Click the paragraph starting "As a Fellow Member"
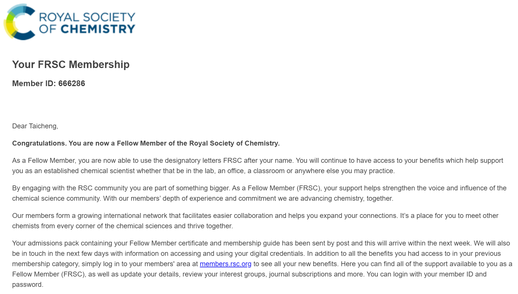This screenshot has width=518, height=294. coord(201,166)
